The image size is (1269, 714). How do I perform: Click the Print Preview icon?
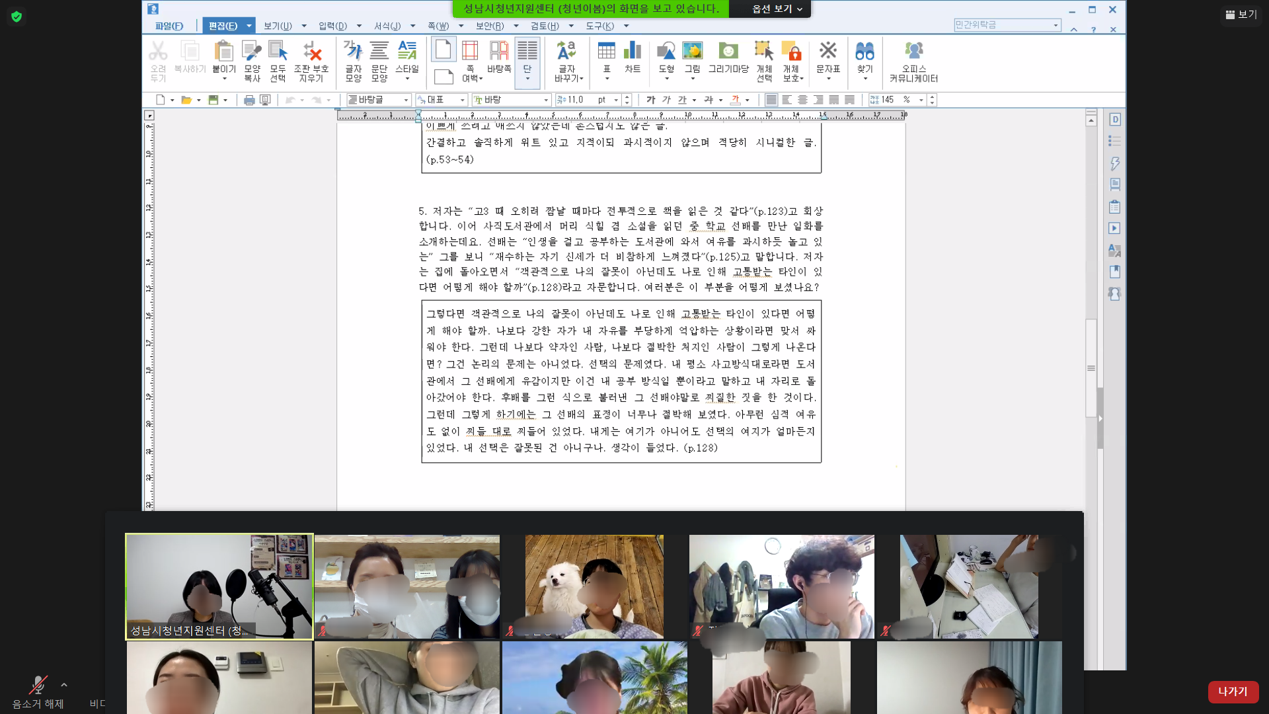click(x=265, y=100)
